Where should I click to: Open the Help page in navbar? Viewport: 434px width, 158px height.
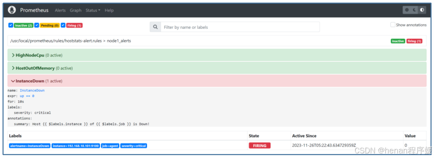point(109,10)
